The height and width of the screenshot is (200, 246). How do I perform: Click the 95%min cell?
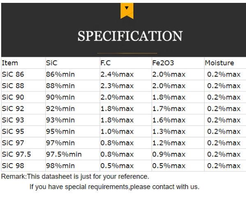(60, 132)
